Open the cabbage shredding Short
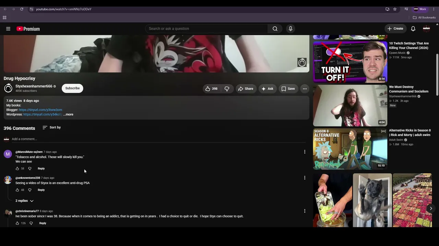The width and height of the screenshot is (439, 246). (x=333, y=200)
